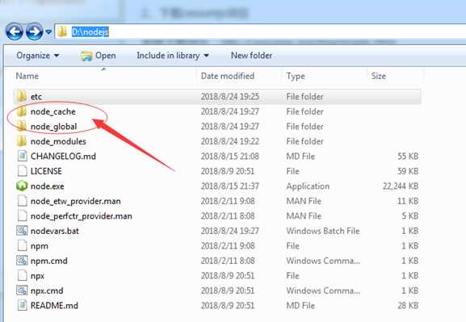Click the node_etw_provider.man file icon
The width and height of the screenshot is (466, 322).
point(22,201)
